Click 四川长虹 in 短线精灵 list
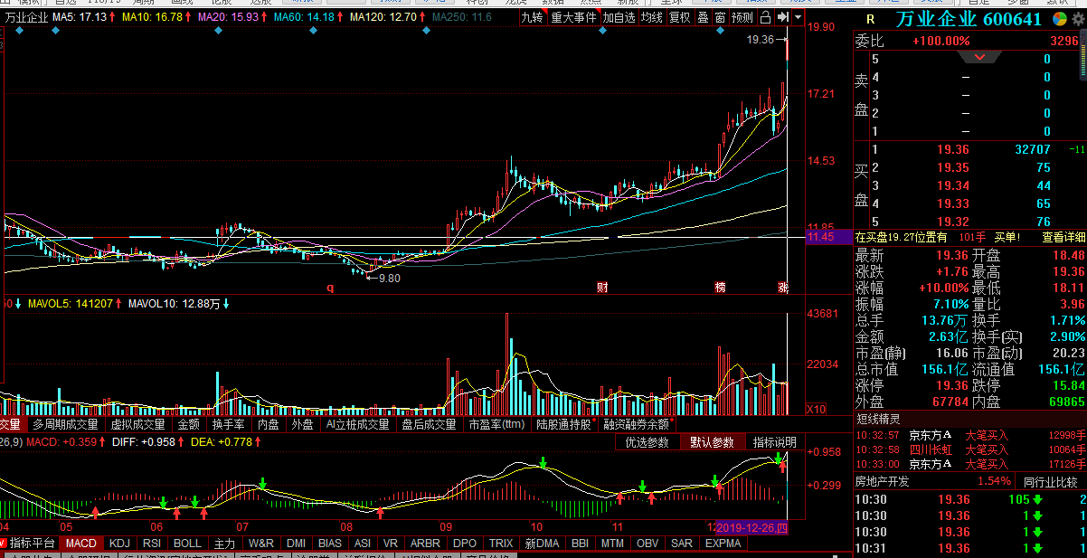 pos(931,450)
